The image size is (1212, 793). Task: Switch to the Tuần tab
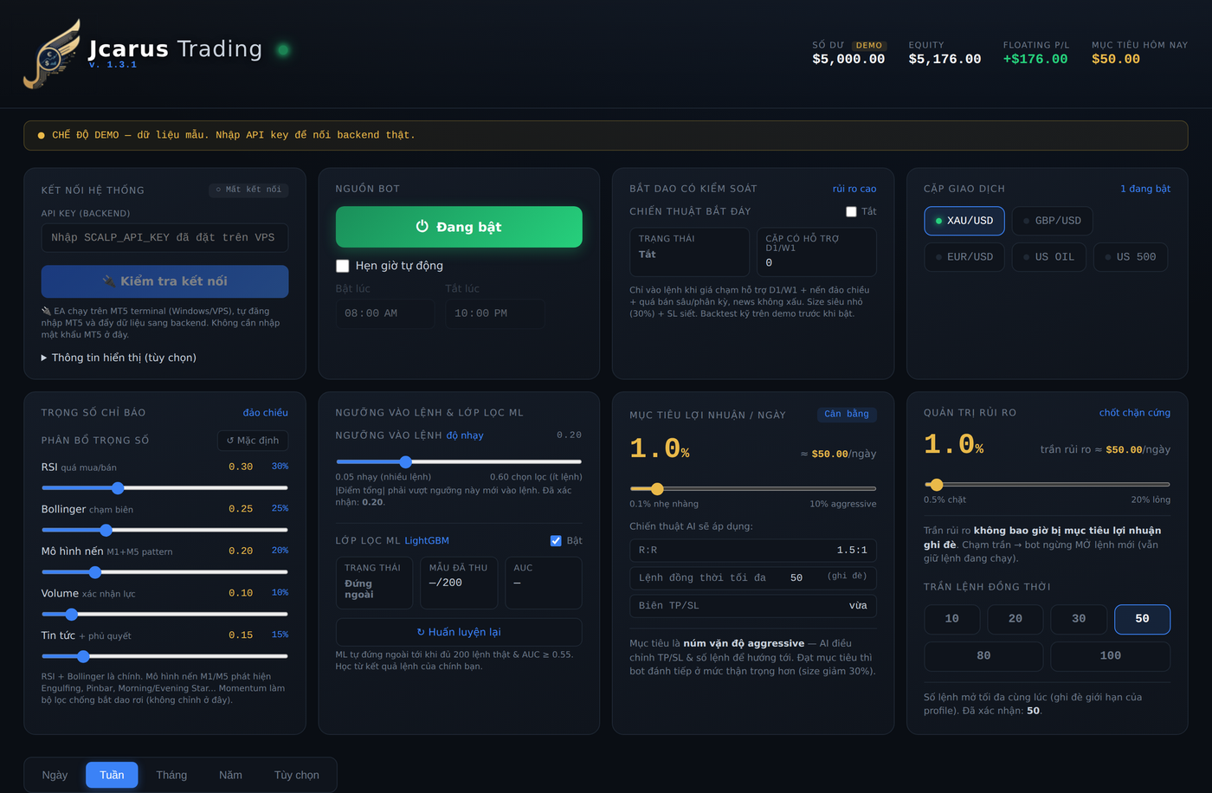112,775
